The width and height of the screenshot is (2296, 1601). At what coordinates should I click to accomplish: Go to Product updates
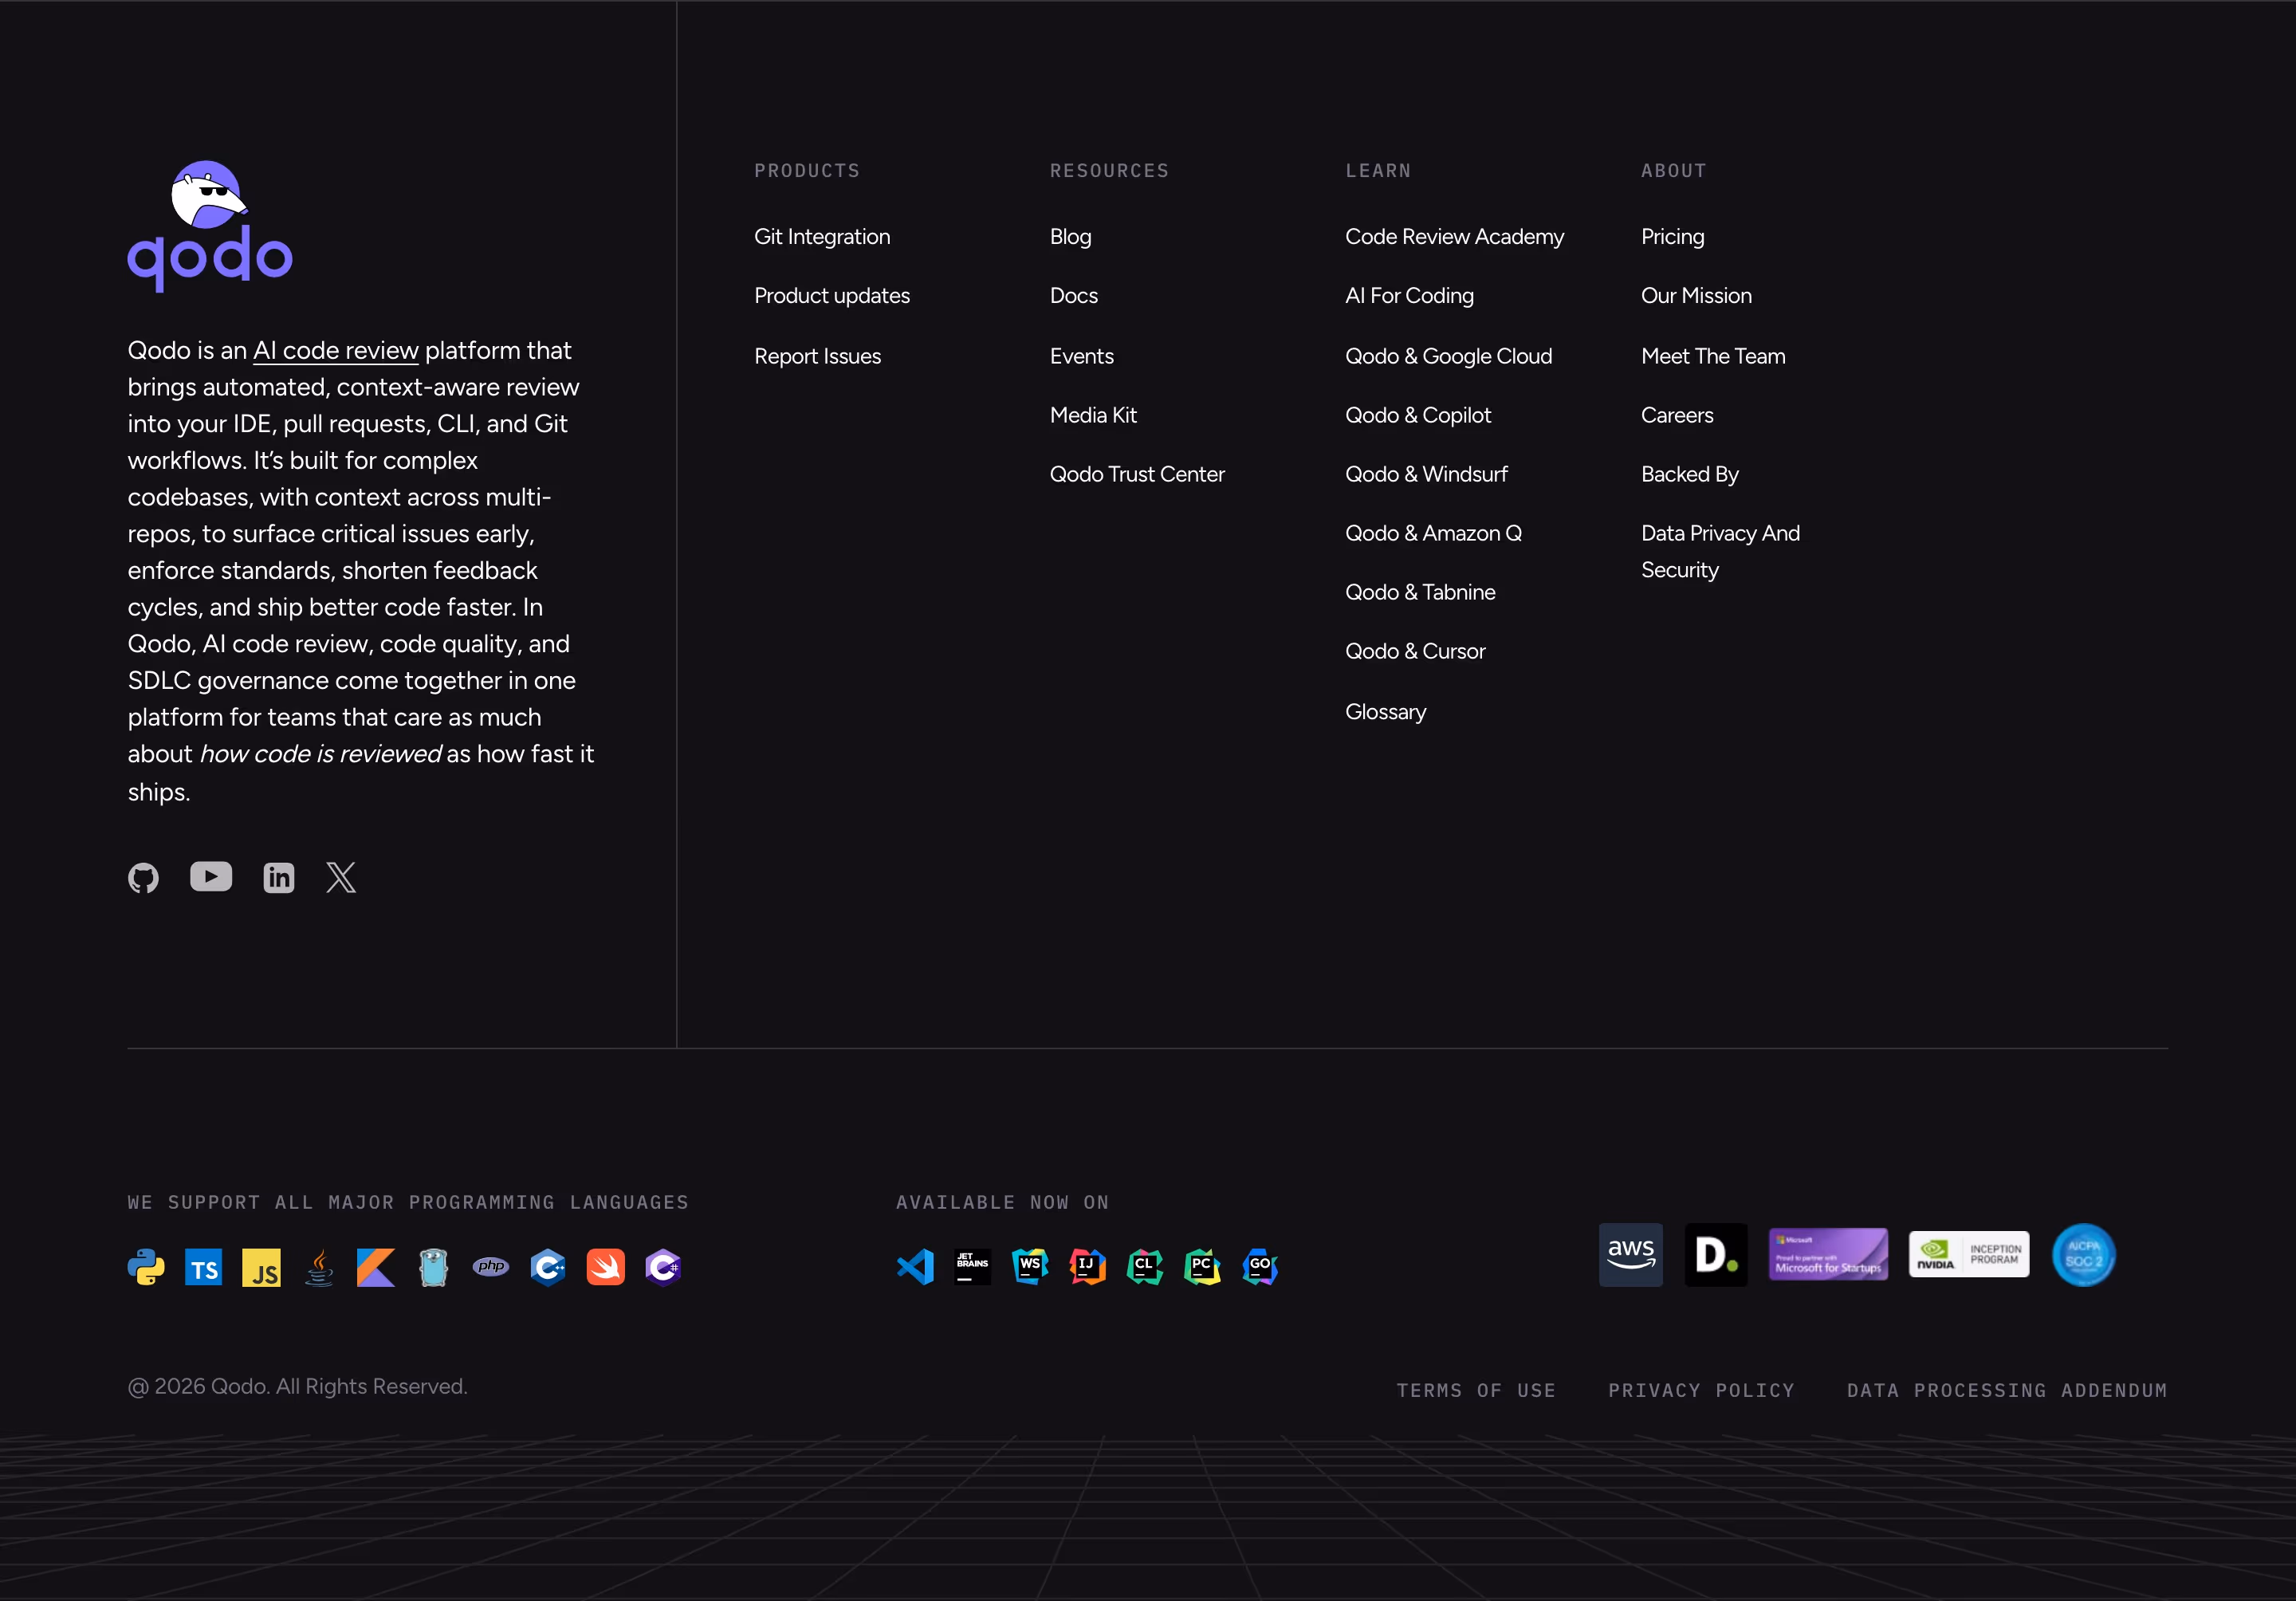click(832, 296)
